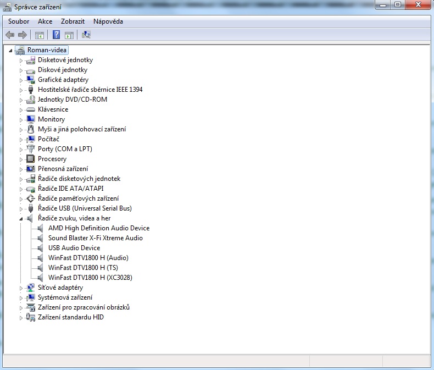Close the Správce zařízení window
The height and width of the screenshot is (370, 434).
point(418,5)
